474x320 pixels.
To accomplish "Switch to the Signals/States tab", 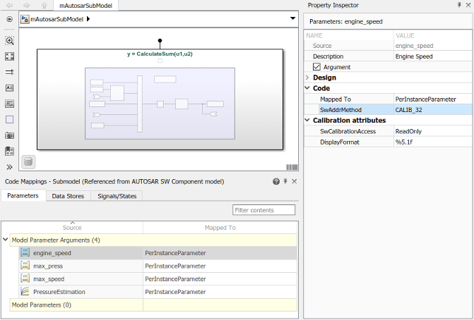I will pyautogui.click(x=117, y=196).
